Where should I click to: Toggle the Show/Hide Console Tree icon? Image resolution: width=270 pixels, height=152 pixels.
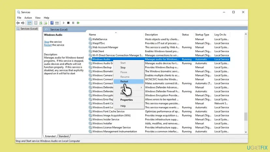pyautogui.click(x=29, y=23)
